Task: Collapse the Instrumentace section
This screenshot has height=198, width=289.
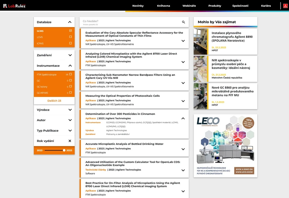Action: (70, 65)
